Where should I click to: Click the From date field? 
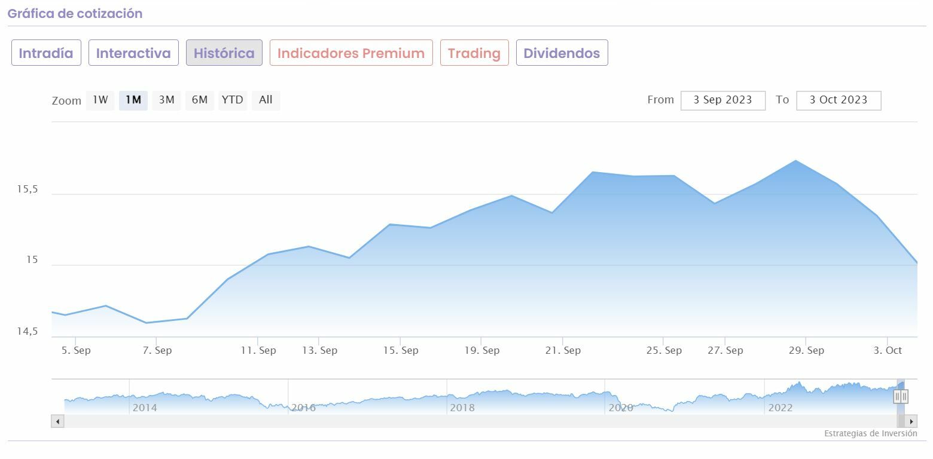[722, 100]
